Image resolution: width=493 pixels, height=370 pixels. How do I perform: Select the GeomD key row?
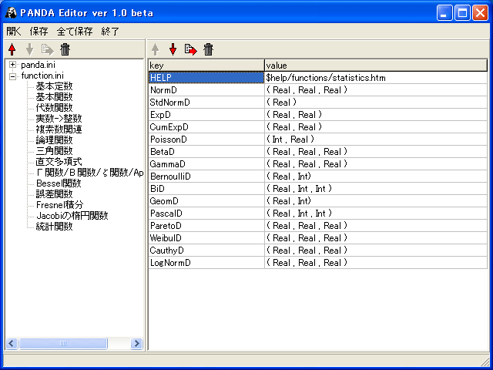pos(206,201)
